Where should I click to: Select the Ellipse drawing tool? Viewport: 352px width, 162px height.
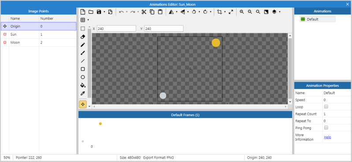point(83,77)
